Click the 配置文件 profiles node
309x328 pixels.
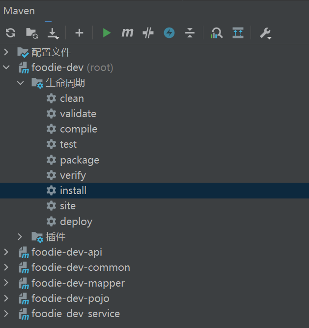click(51, 52)
